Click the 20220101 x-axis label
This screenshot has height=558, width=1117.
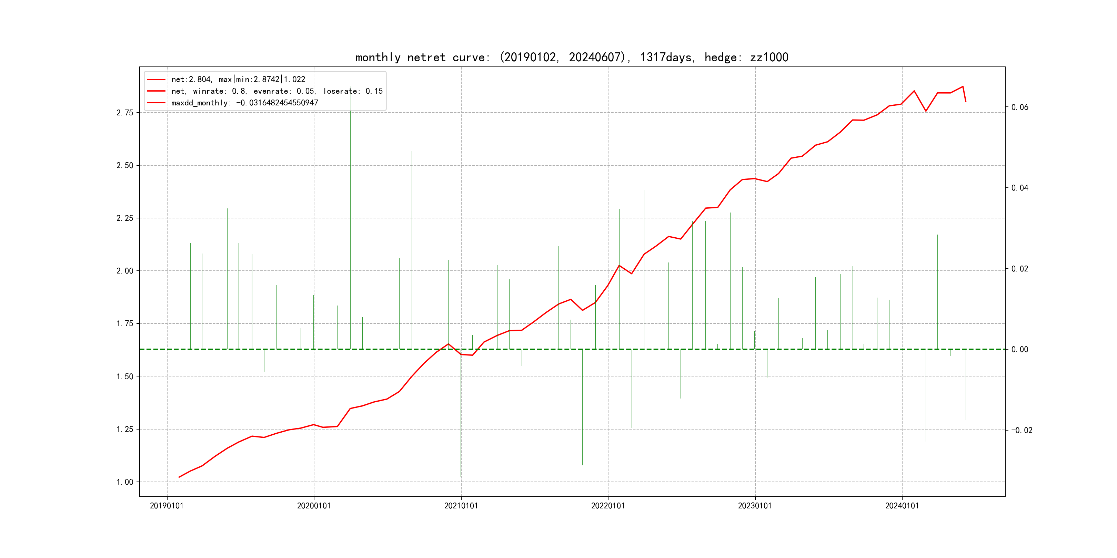coord(608,506)
